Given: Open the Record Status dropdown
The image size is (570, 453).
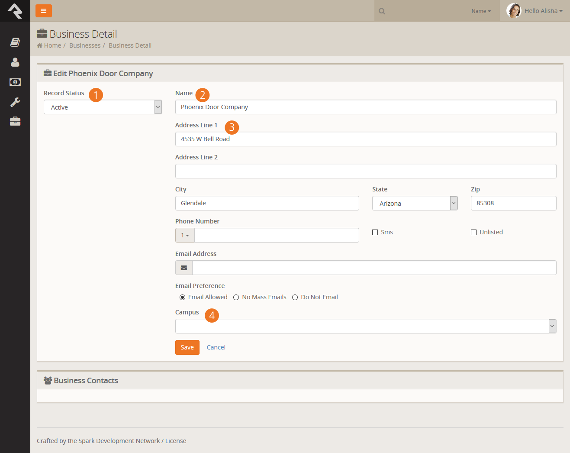Looking at the screenshot, I should pyautogui.click(x=103, y=107).
